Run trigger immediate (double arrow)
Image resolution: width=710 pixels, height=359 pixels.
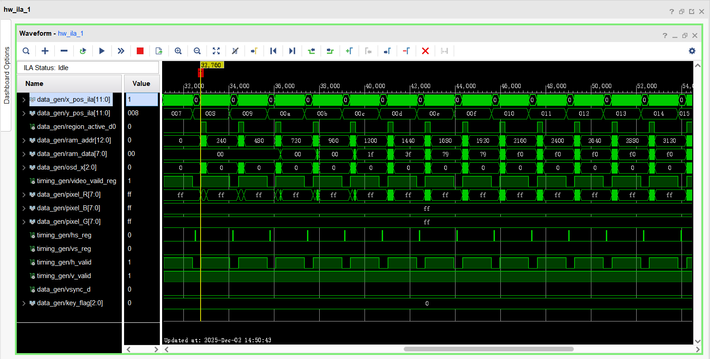click(121, 51)
